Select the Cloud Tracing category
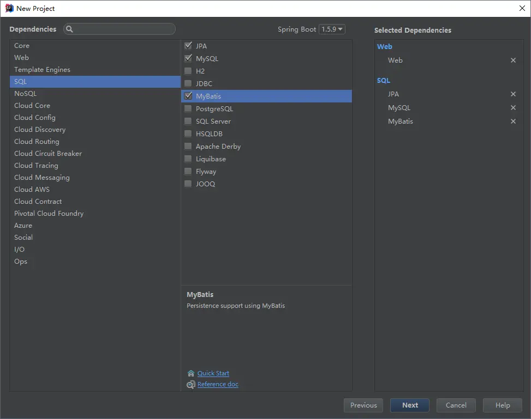The image size is (531, 419). coord(95,166)
